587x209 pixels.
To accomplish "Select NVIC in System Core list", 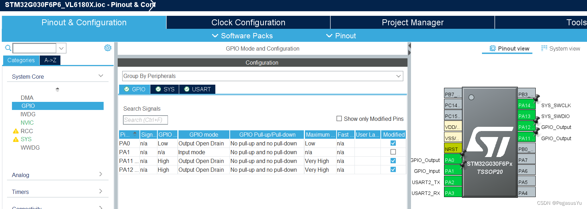I will click(x=27, y=123).
